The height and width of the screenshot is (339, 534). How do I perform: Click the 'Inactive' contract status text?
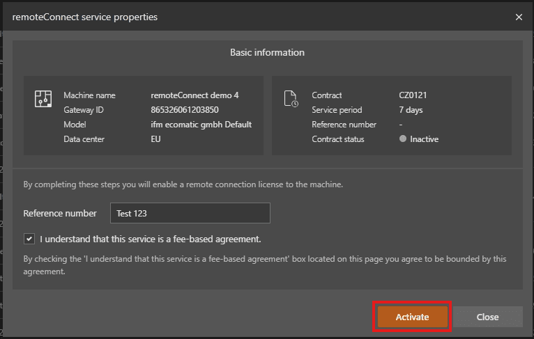[x=424, y=139]
